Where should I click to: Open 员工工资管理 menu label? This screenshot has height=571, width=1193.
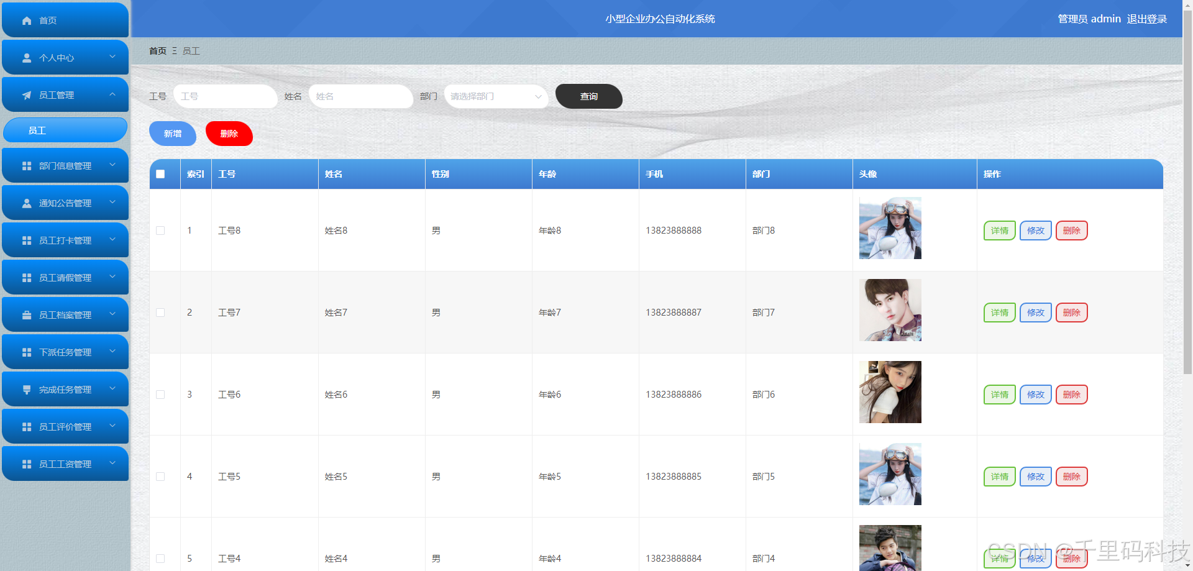[x=65, y=464]
